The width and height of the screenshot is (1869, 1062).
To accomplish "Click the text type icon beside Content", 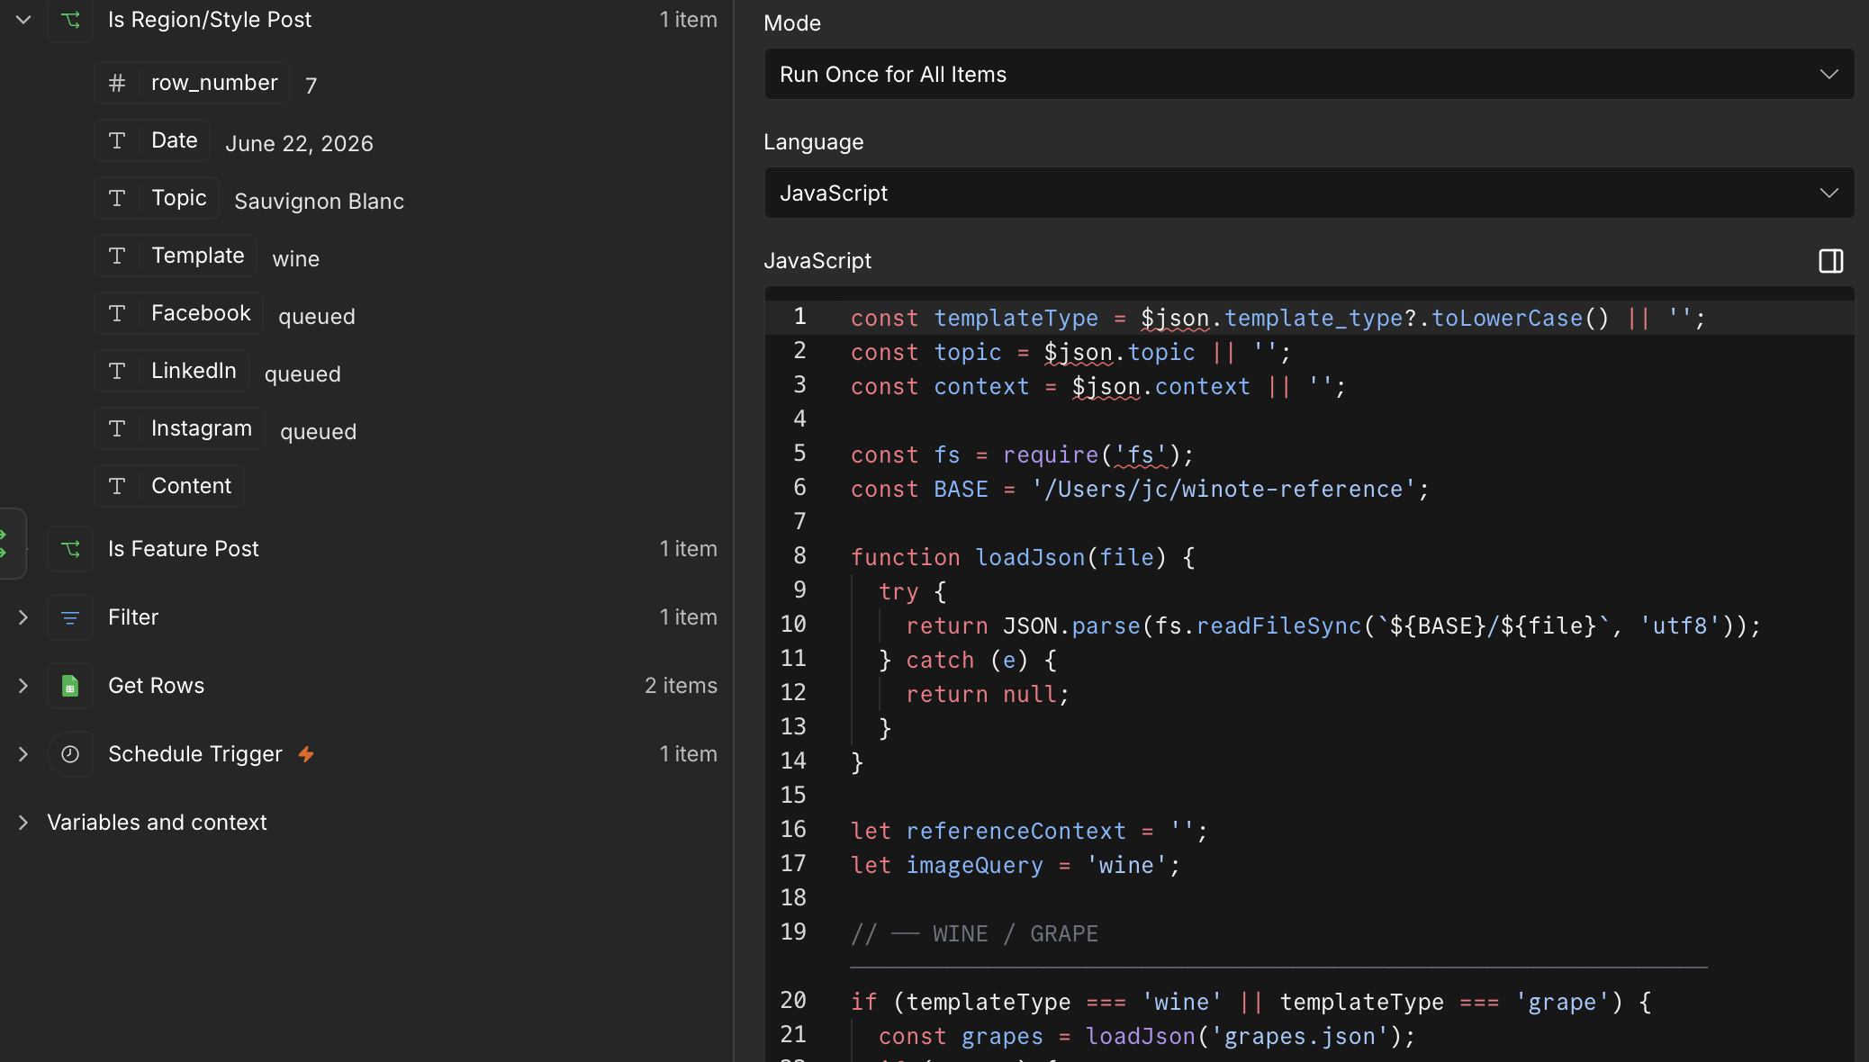I will click(117, 486).
